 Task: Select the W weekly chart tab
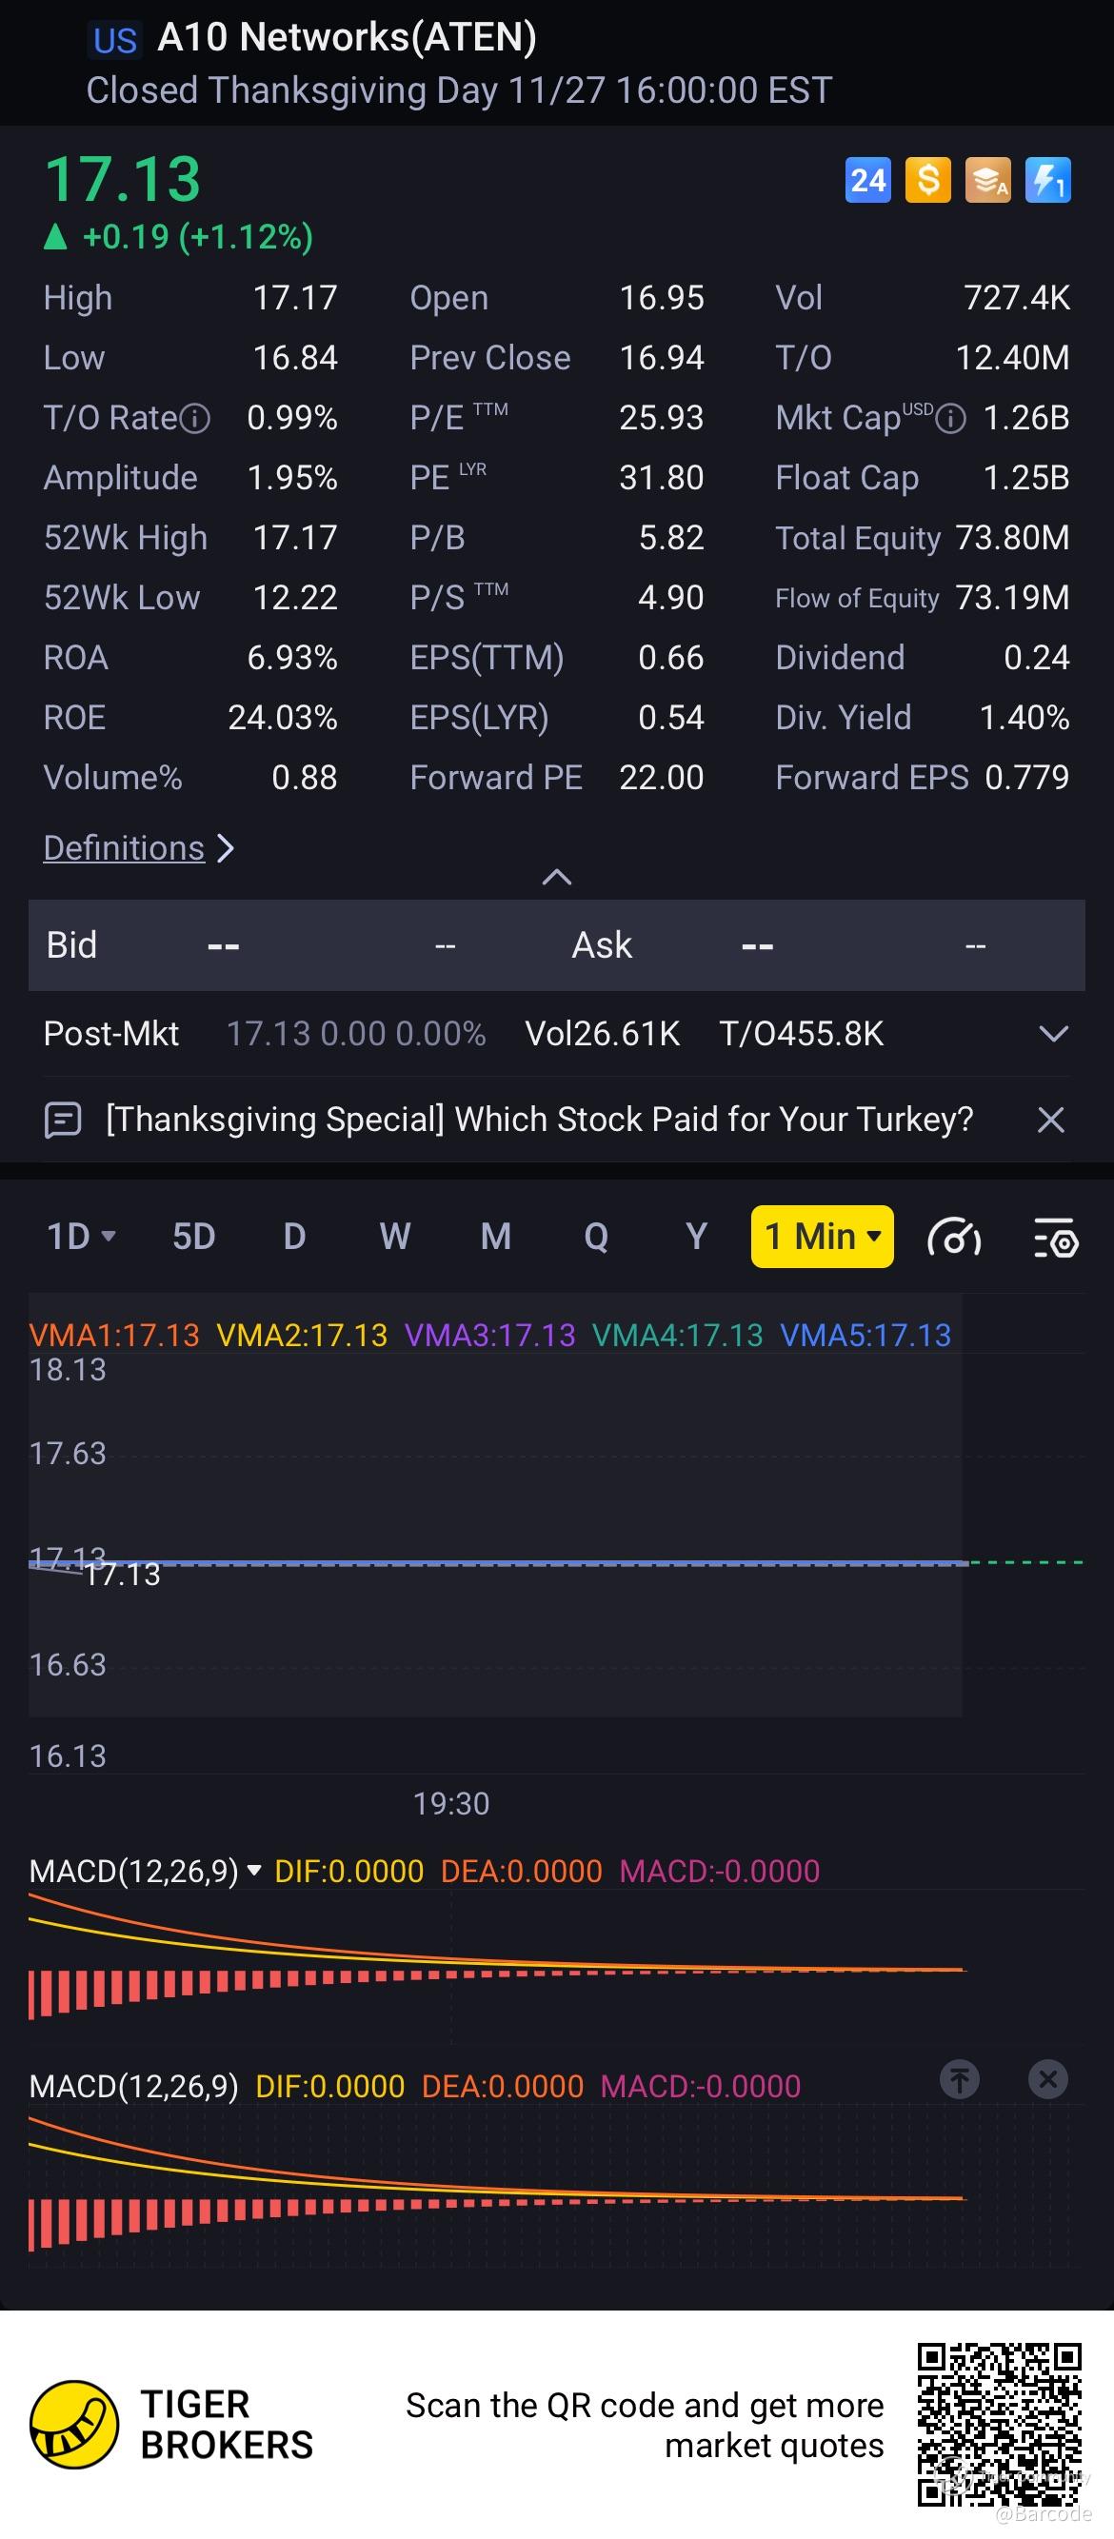click(394, 1236)
